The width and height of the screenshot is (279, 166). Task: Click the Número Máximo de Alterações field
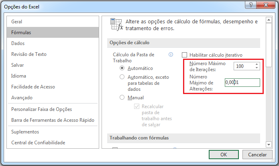coord(242,82)
